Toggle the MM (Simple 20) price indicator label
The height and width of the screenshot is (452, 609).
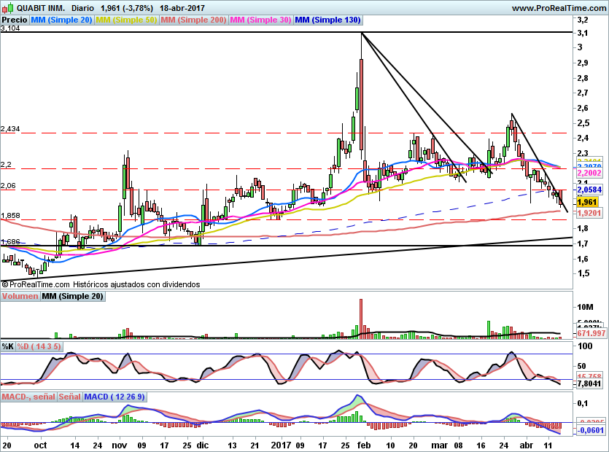click(x=63, y=20)
